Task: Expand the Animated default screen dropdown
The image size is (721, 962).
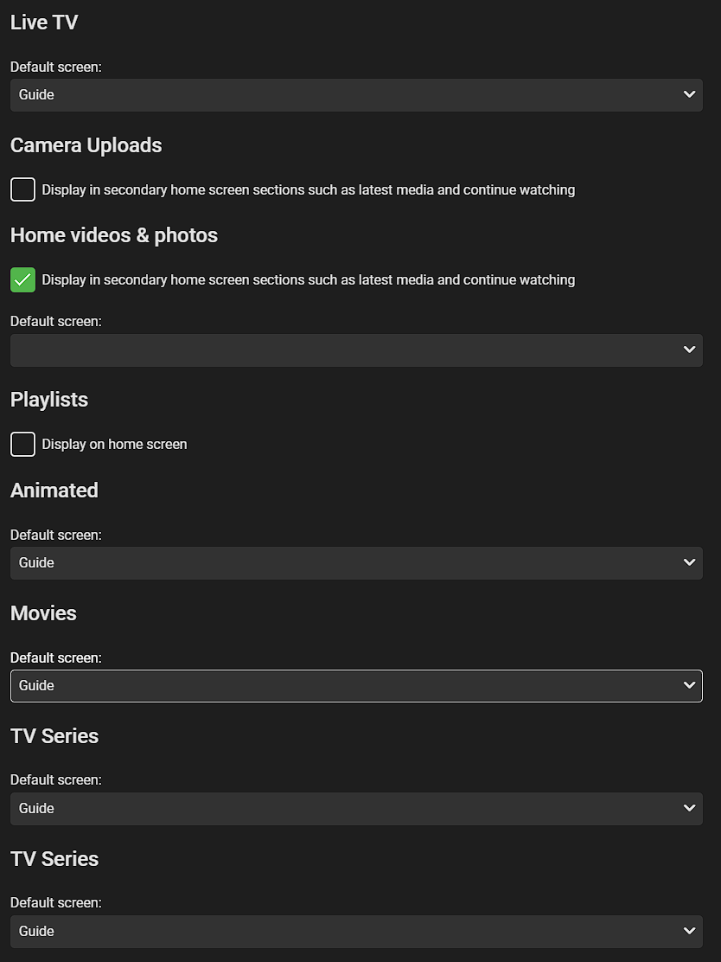Action: click(x=346, y=563)
